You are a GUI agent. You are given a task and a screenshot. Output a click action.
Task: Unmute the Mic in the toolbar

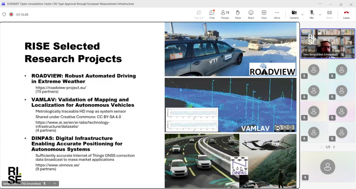pyautogui.click(x=312, y=14)
